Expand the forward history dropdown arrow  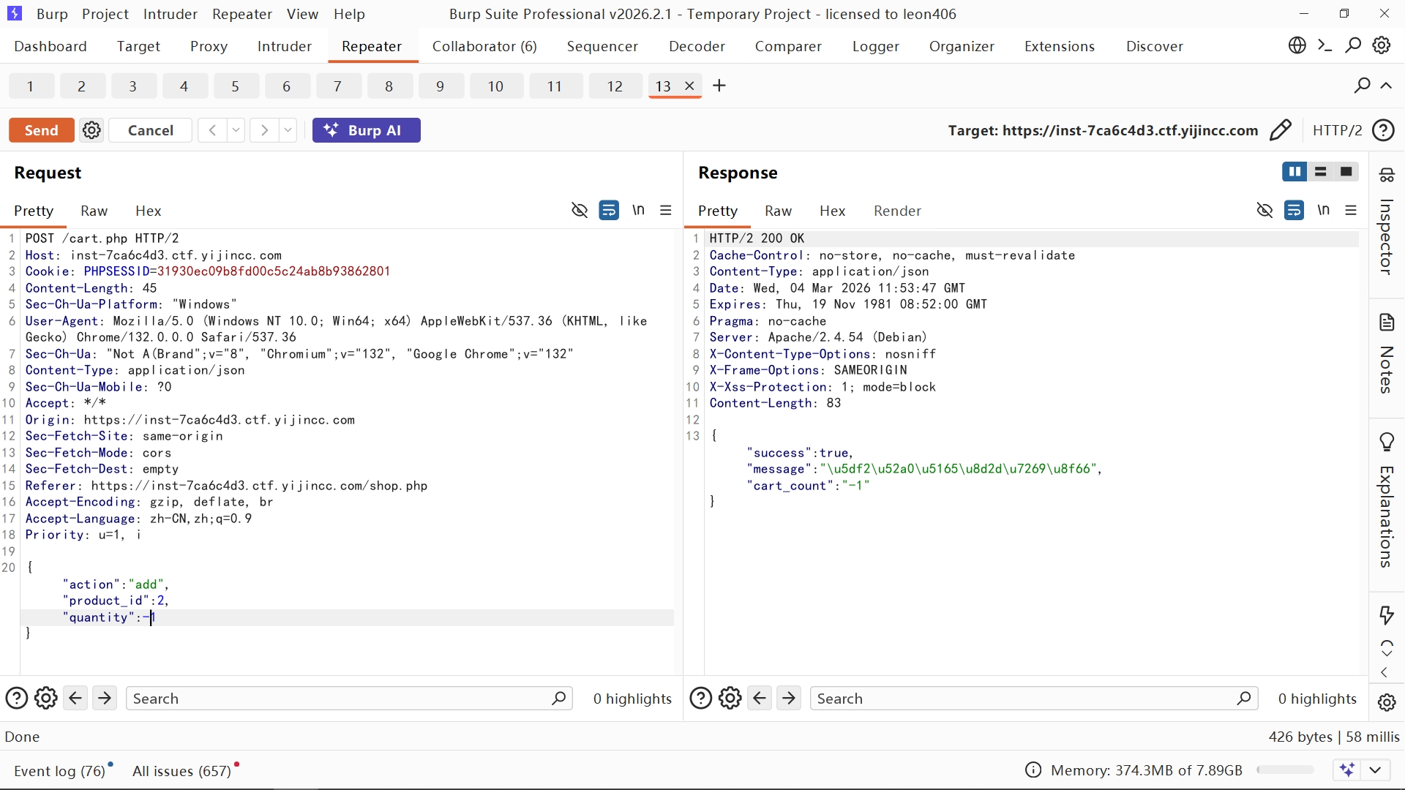click(x=288, y=130)
